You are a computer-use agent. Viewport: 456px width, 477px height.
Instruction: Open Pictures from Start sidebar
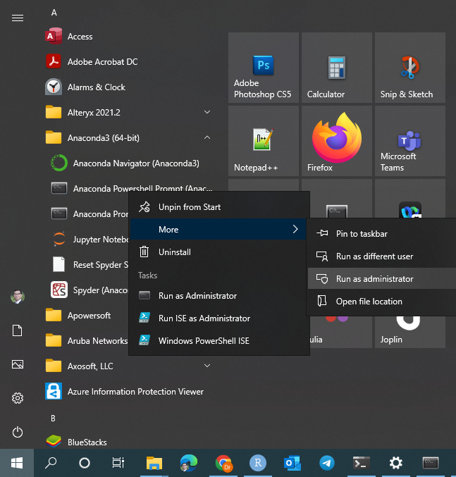pos(18,364)
